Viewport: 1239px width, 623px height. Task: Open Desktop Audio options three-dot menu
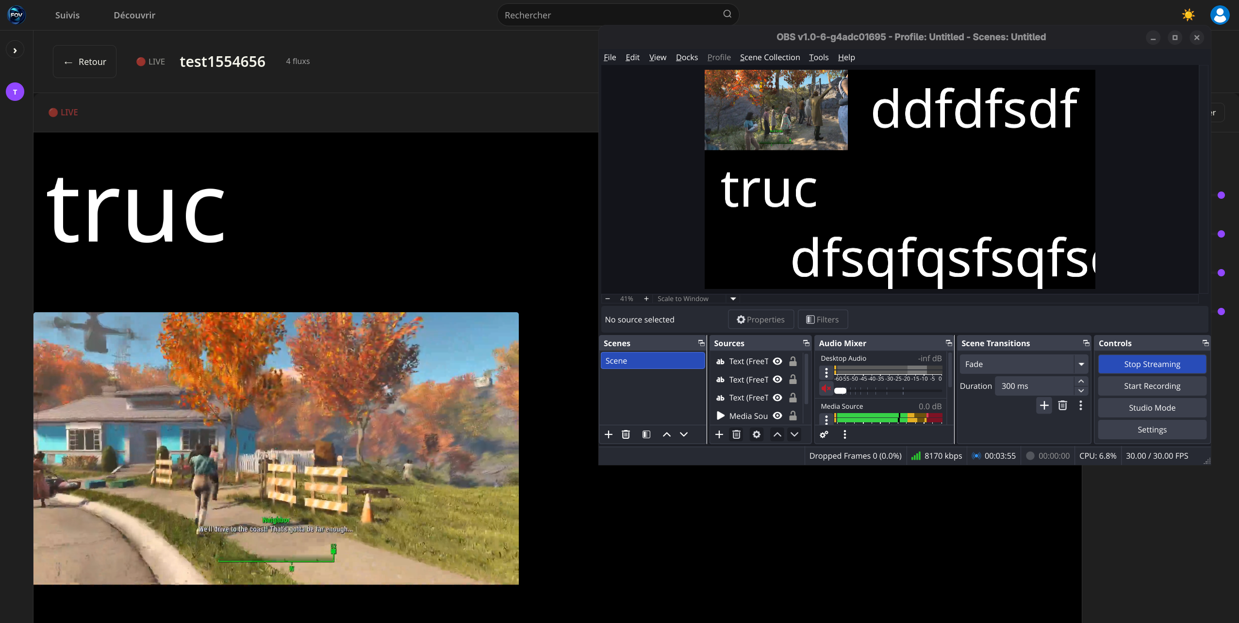tap(826, 372)
